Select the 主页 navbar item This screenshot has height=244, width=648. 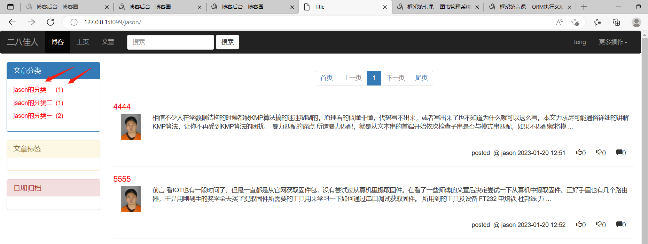click(x=83, y=42)
